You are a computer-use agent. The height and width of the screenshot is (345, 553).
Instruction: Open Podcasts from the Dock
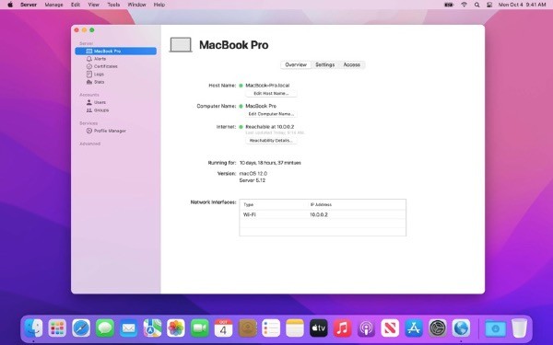pos(366,328)
